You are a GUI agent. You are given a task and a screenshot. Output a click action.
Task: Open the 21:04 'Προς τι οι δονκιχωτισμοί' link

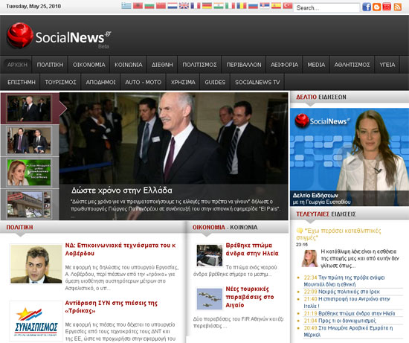click(340, 321)
